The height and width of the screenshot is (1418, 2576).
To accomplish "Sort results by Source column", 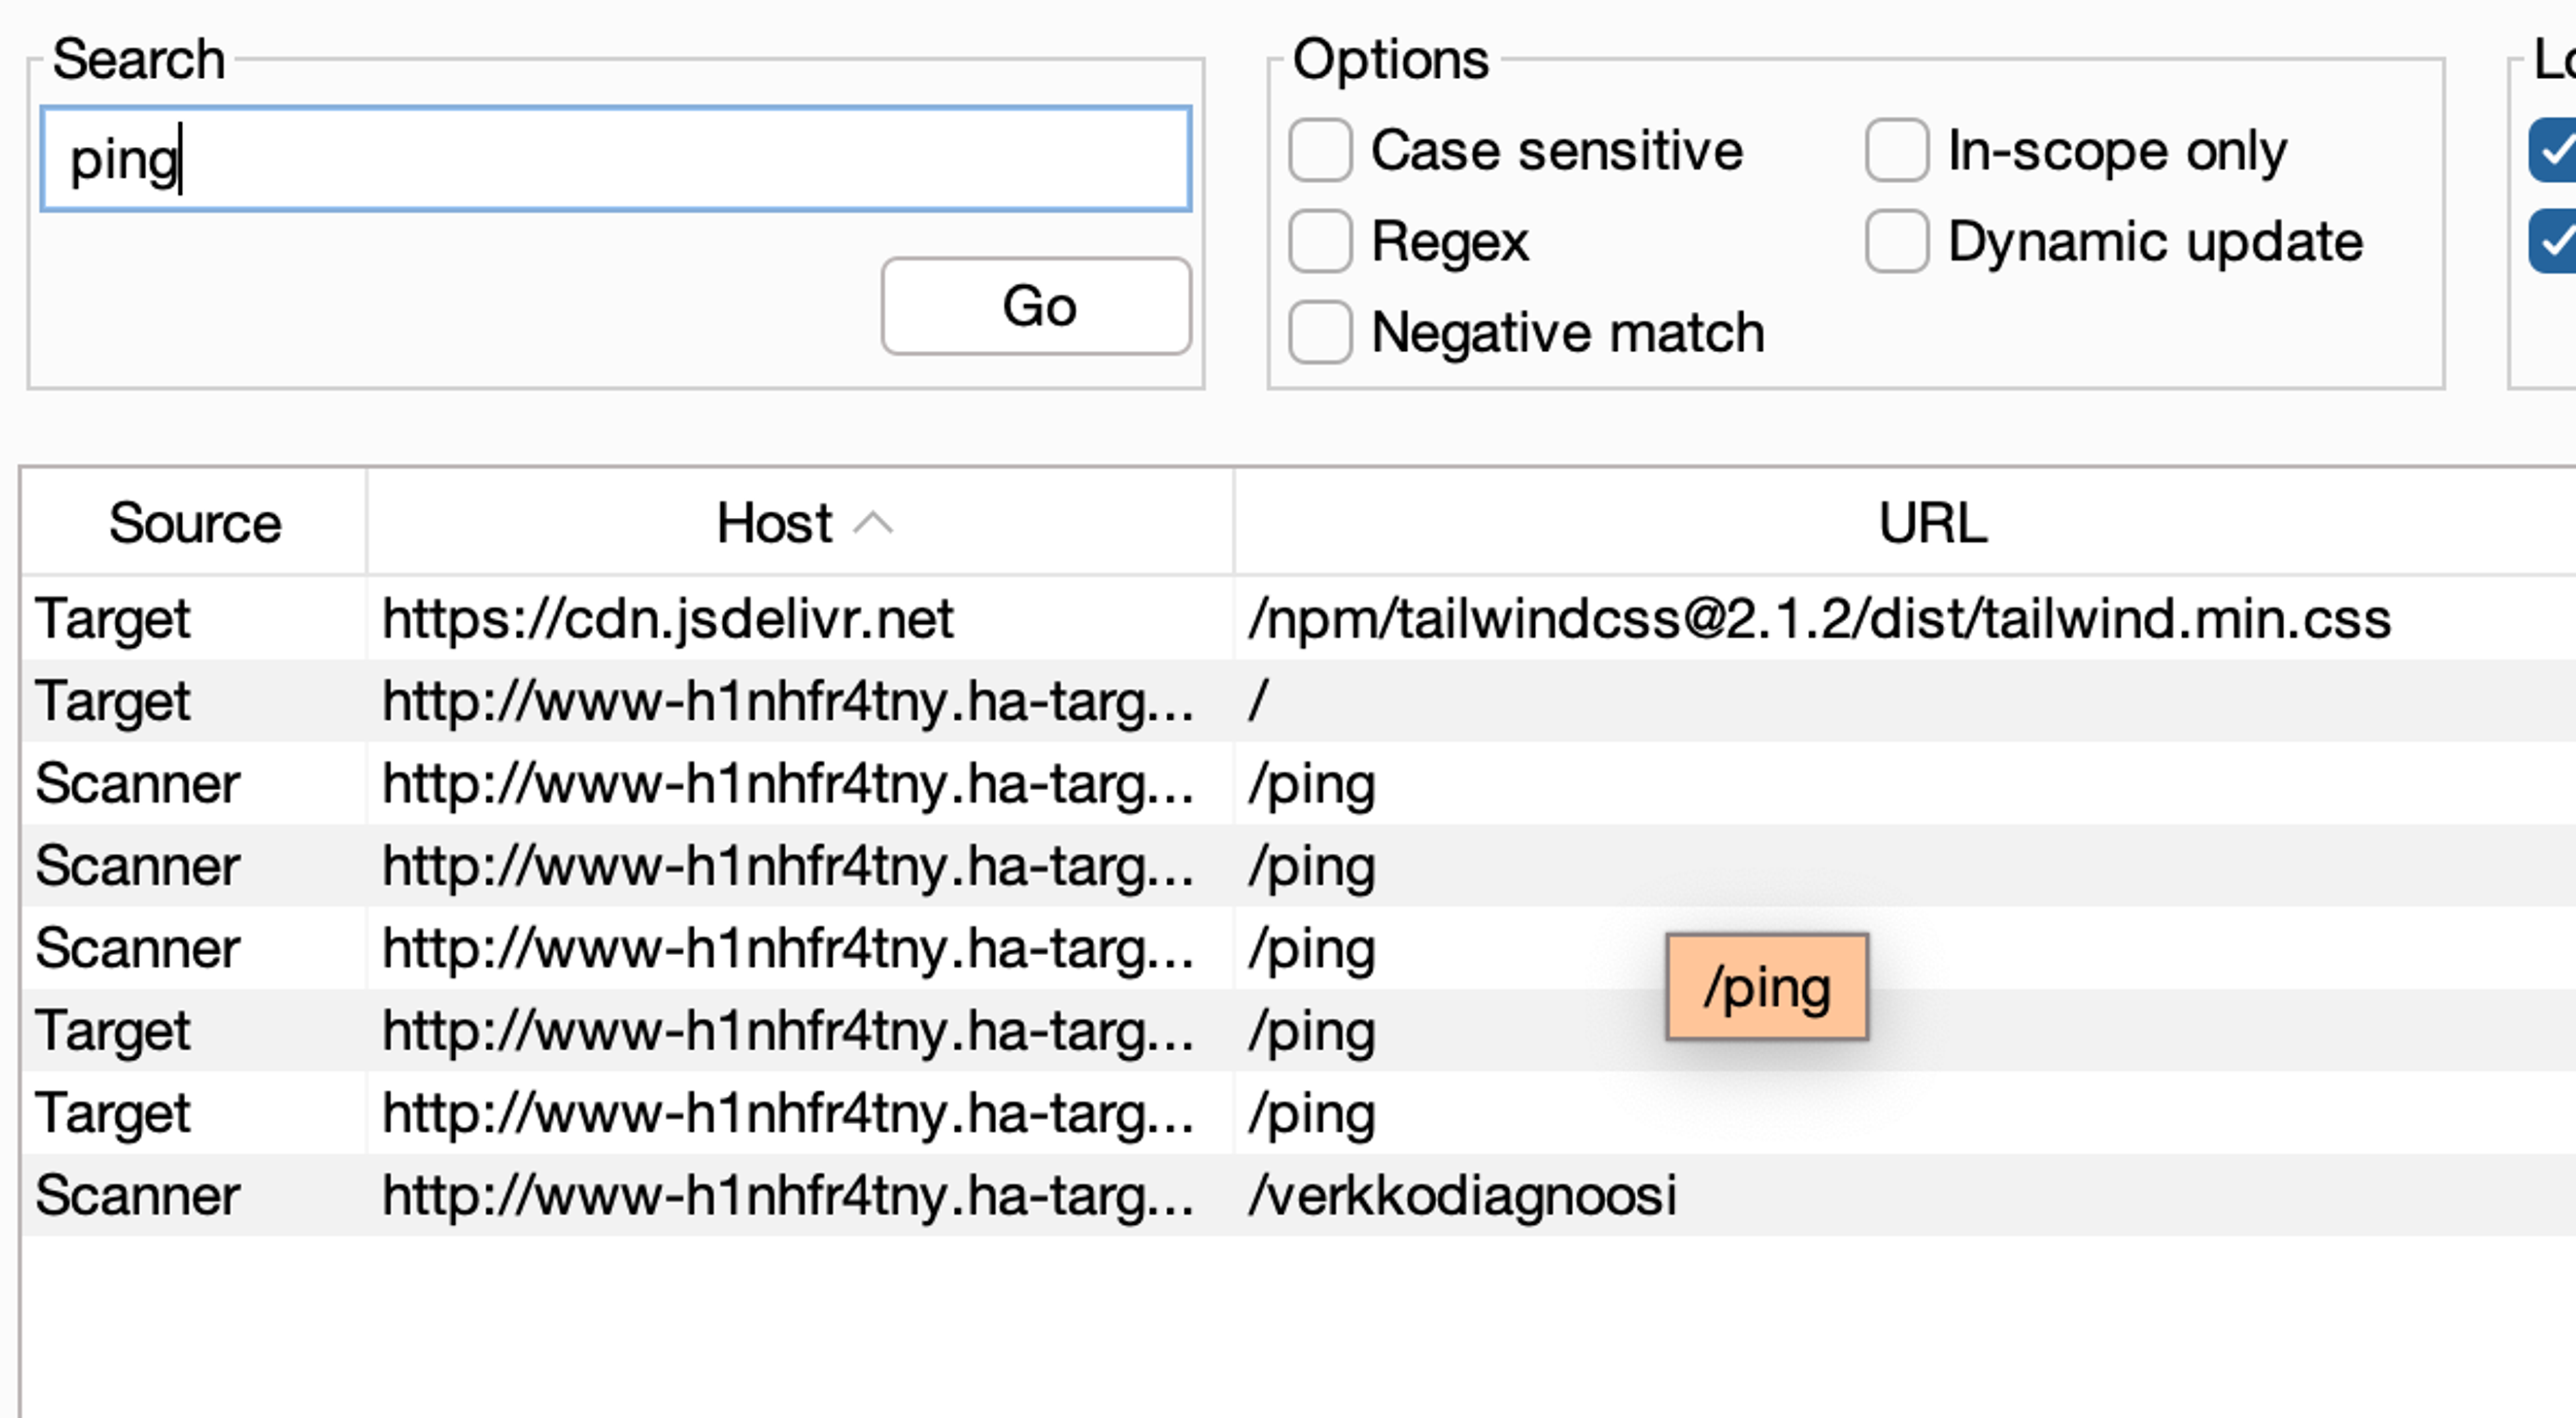I will pos(195,523).
